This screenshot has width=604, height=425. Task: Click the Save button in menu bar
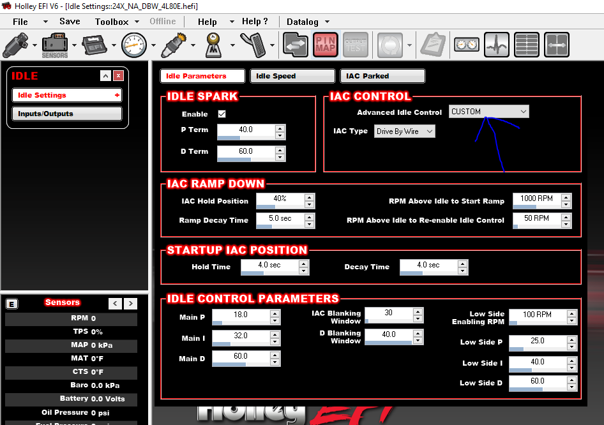click(70, 21)
